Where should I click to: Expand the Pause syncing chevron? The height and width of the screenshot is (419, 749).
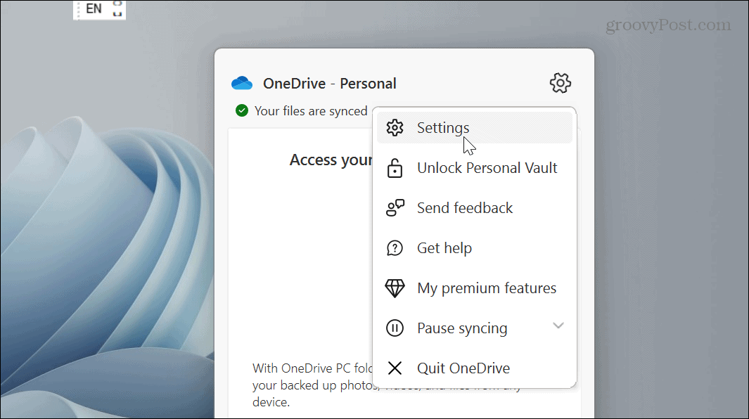[558, 325]
